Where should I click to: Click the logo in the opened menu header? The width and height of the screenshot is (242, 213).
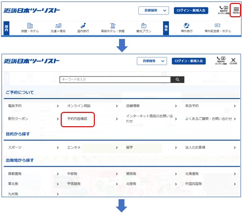32,61
